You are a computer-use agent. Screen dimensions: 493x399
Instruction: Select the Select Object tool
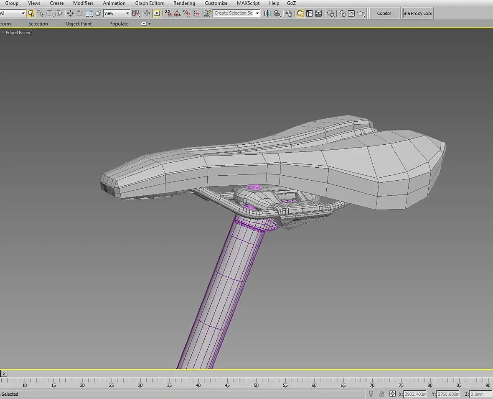click(31, 13)
